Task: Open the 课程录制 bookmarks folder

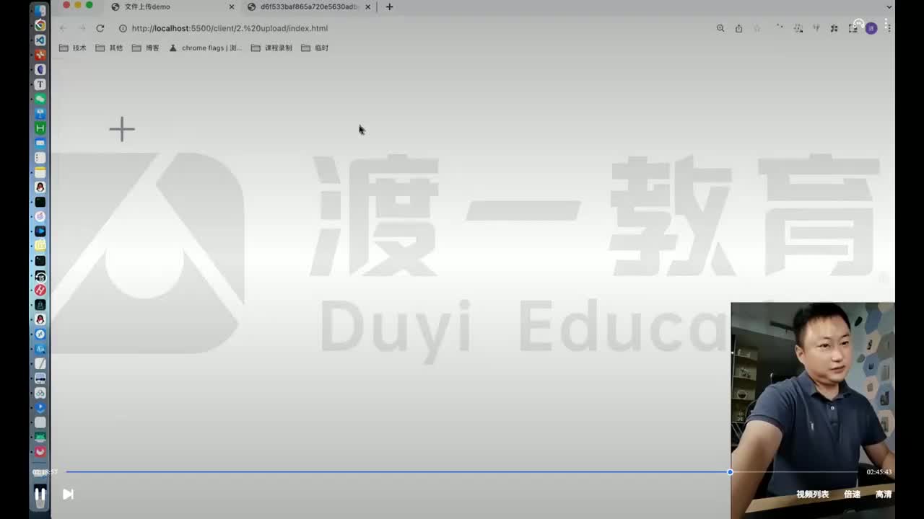Action: [x=271, y=48]
